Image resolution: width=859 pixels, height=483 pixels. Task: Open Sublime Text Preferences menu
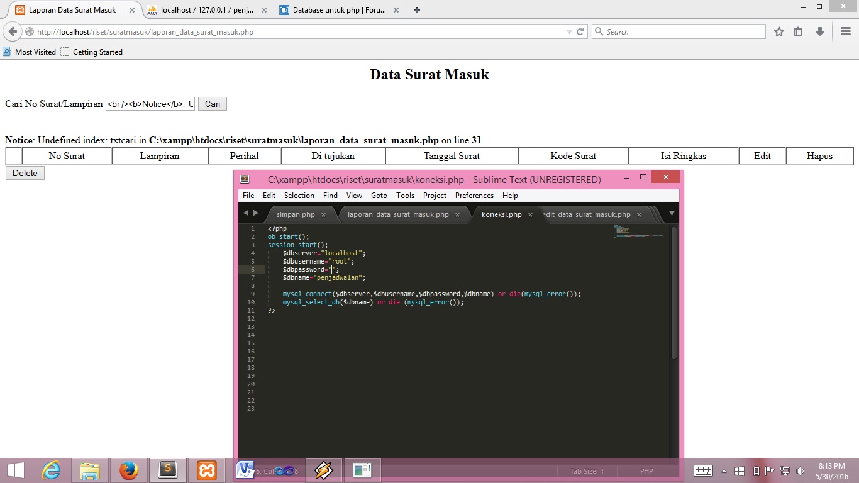click(x=474, y=196)
